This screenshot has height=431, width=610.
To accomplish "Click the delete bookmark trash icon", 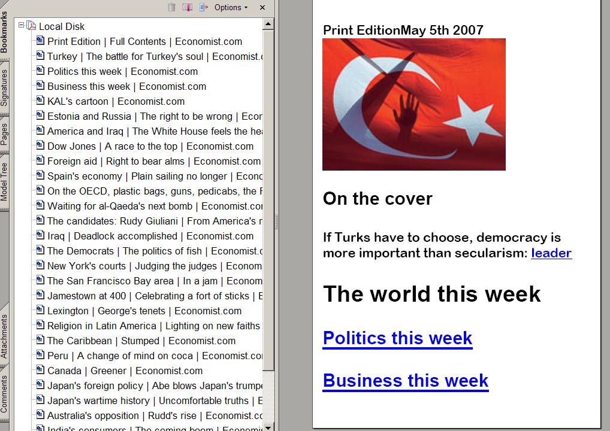I will click(171, 7).
